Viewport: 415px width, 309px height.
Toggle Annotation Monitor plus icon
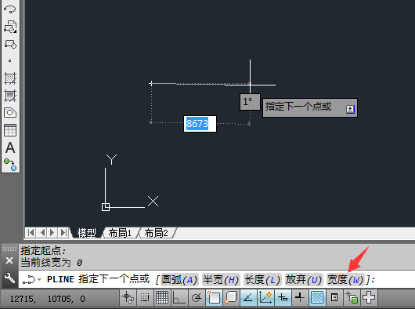[369, 298]
